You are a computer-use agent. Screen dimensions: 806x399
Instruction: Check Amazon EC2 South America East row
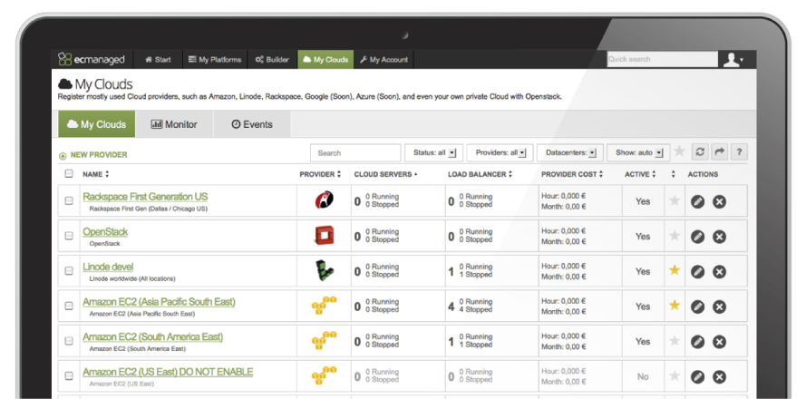(x=69, y=340)
